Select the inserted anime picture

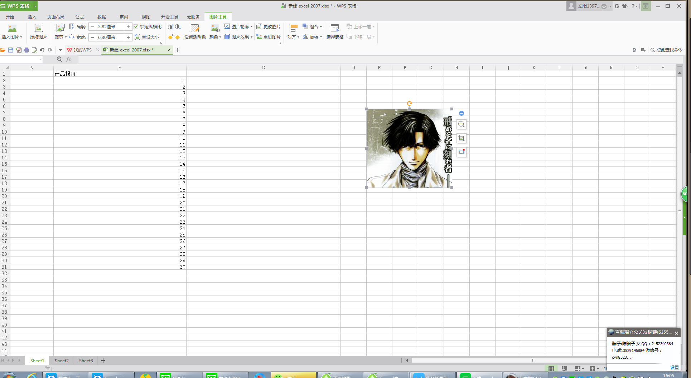(409, 148)
